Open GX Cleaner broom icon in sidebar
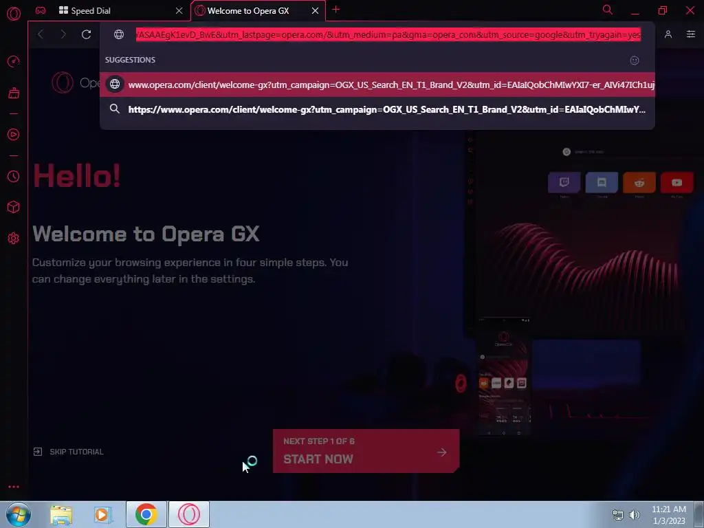 [14, 93]
